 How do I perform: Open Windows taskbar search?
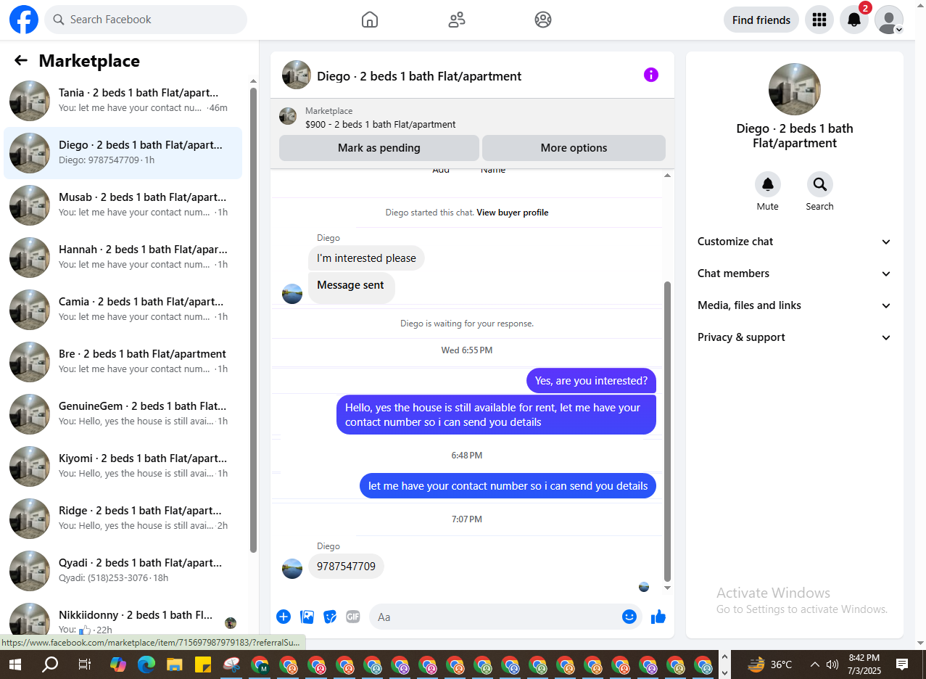[x=50, y=664]
